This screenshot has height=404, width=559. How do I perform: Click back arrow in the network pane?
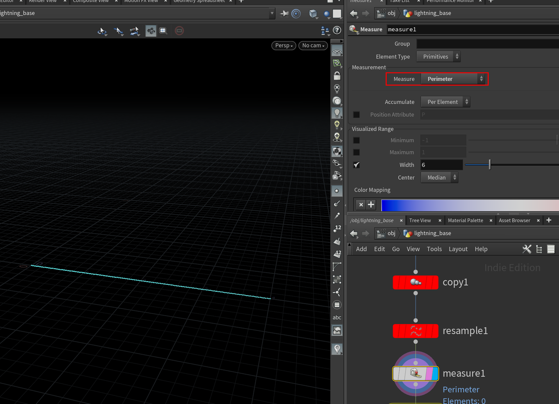click(x=354, y=233)
